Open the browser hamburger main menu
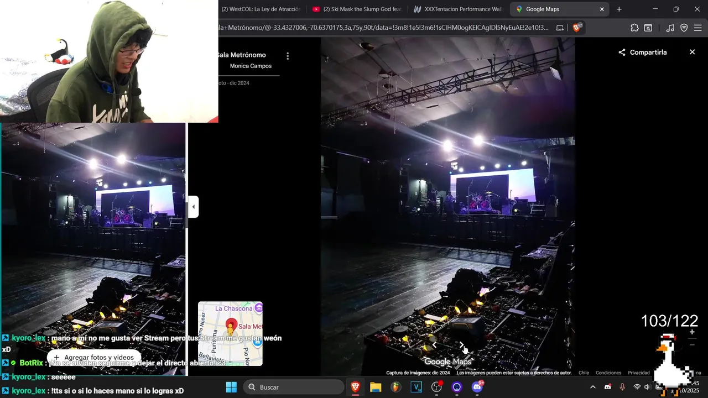This screenshot has width=708, height=398. (698, 28)
